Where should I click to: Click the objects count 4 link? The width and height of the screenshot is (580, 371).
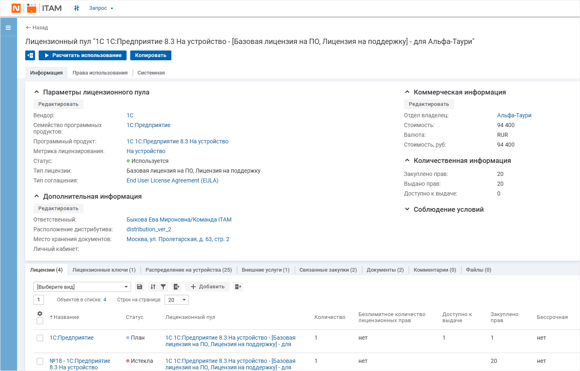(105, 300)
